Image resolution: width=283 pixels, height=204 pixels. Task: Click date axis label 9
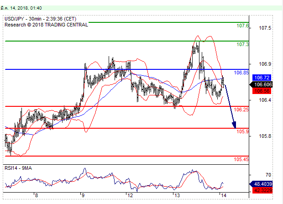[83, 195]
